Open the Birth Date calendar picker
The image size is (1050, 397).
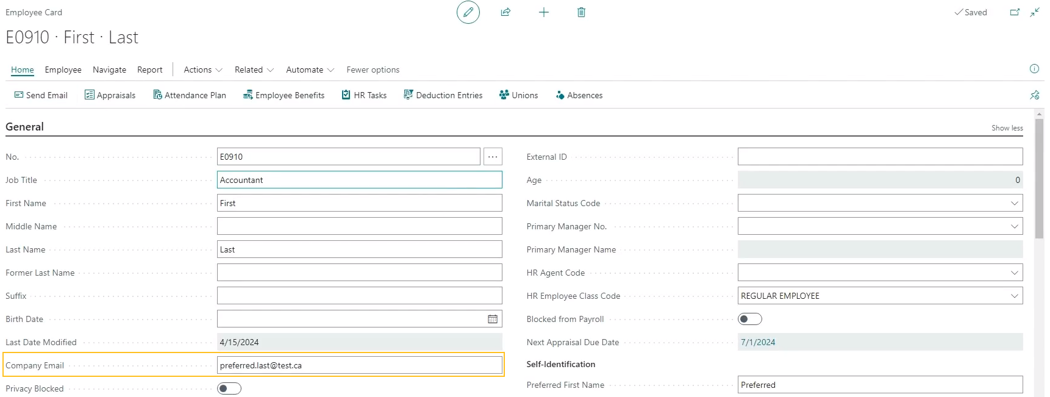tap(493, 319)
